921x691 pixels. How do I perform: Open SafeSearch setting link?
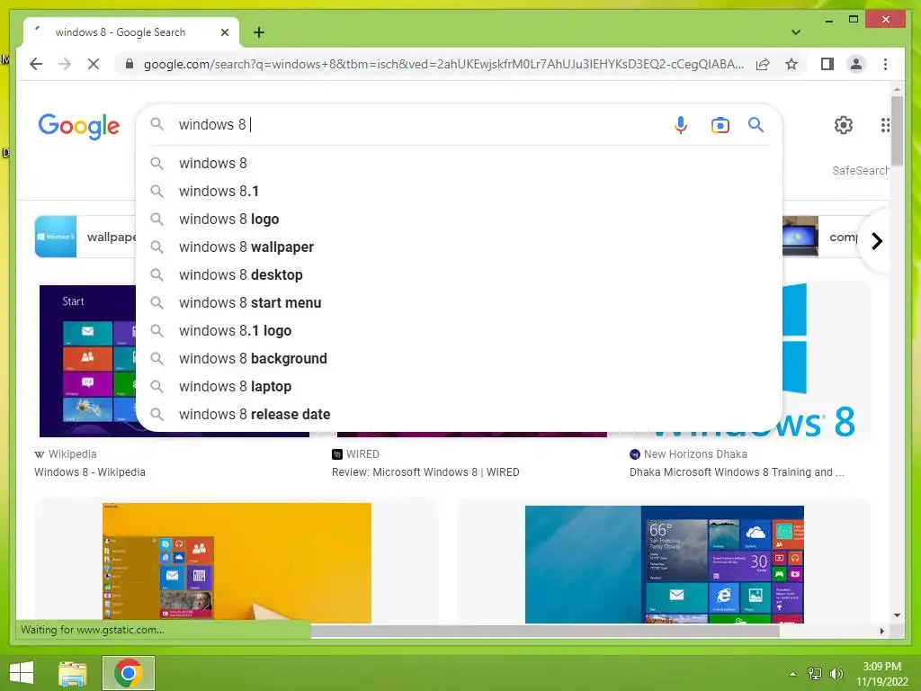click(x=861, y=170)
